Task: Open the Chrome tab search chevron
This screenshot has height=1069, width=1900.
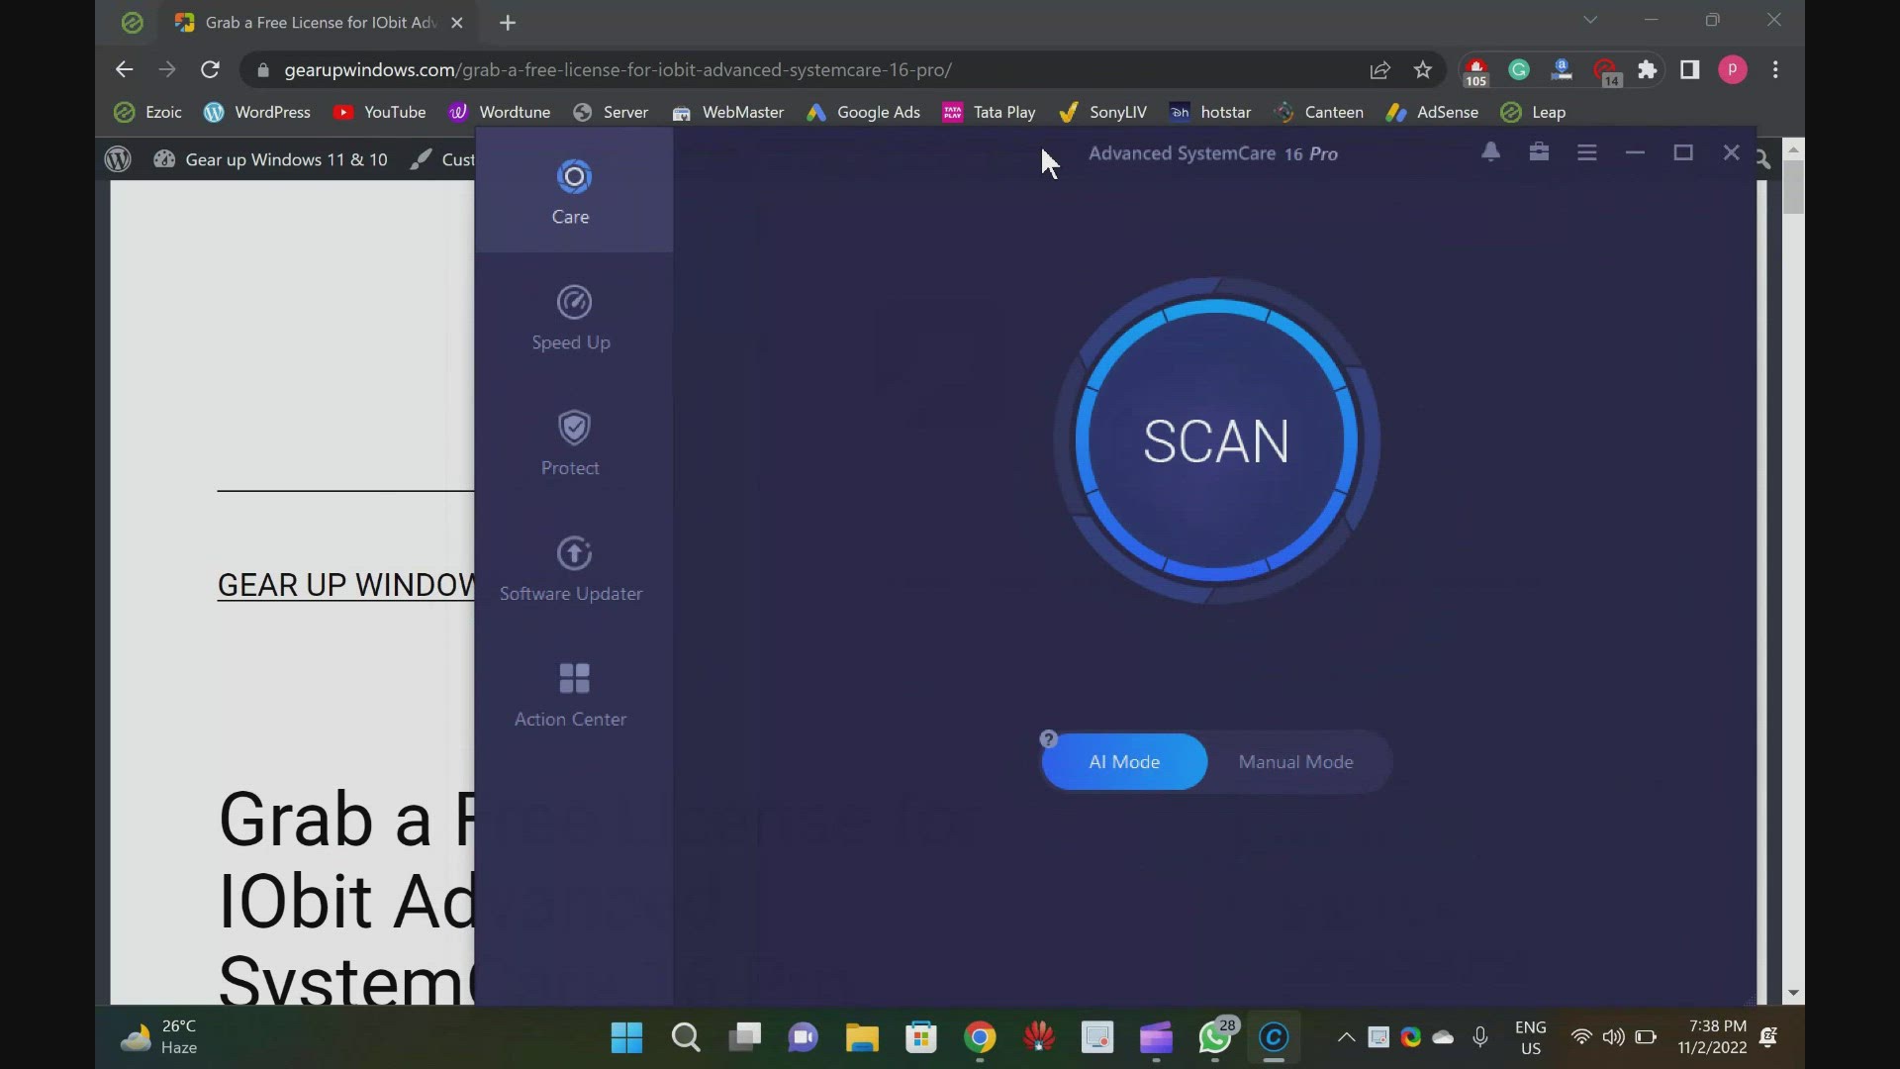Action: 1590,20
